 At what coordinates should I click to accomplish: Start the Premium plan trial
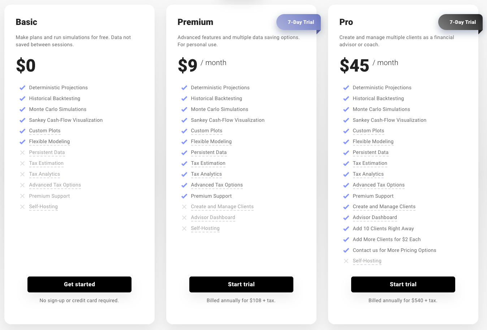pyautogui.click(x=241, y=284)
